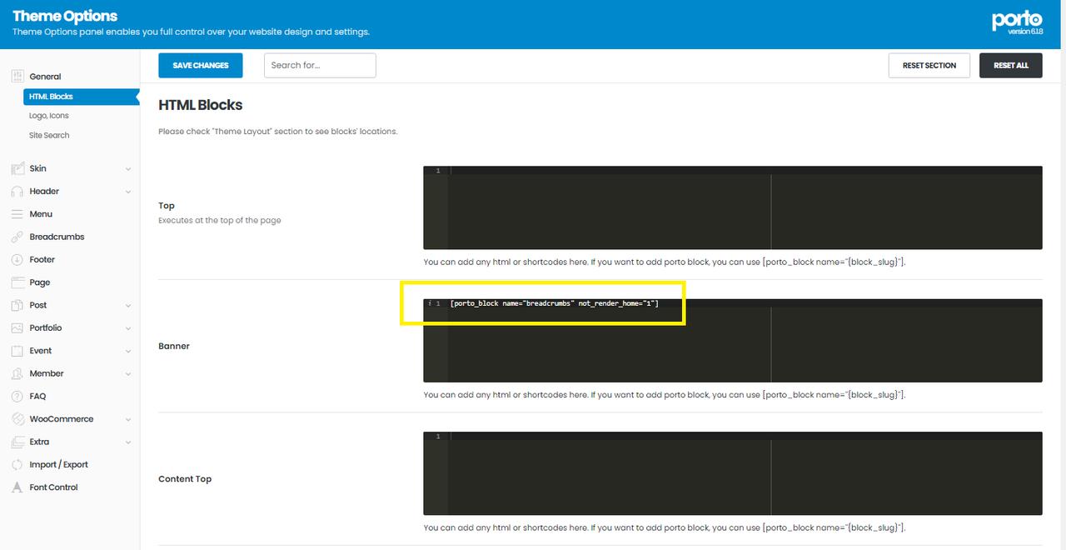The image size is (1066, 550).
Task: Select the HTML Blocks submenu item
Action: click(x=80, y=97)
